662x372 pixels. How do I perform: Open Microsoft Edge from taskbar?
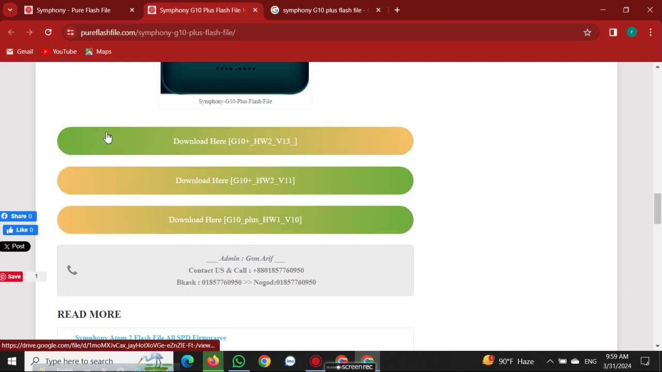tap(187, 361)
